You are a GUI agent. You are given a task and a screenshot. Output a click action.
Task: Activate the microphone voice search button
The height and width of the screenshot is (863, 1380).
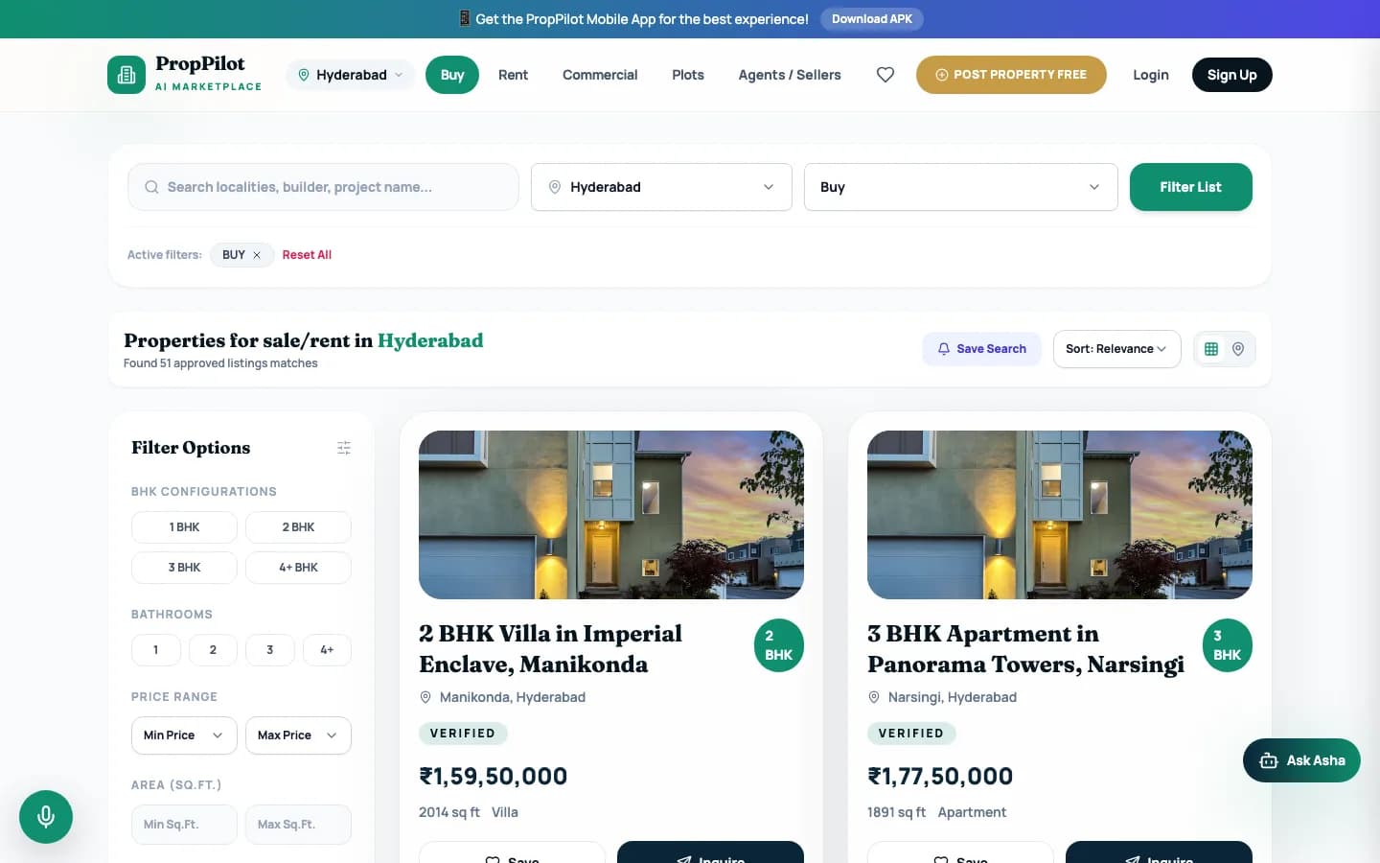coord(46,817)
